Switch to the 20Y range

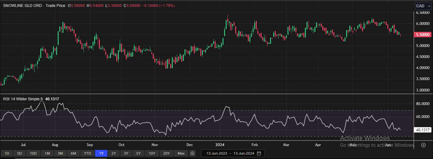coord(167,153)
